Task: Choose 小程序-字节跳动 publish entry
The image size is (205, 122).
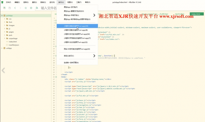Action: tap(77, 38)
